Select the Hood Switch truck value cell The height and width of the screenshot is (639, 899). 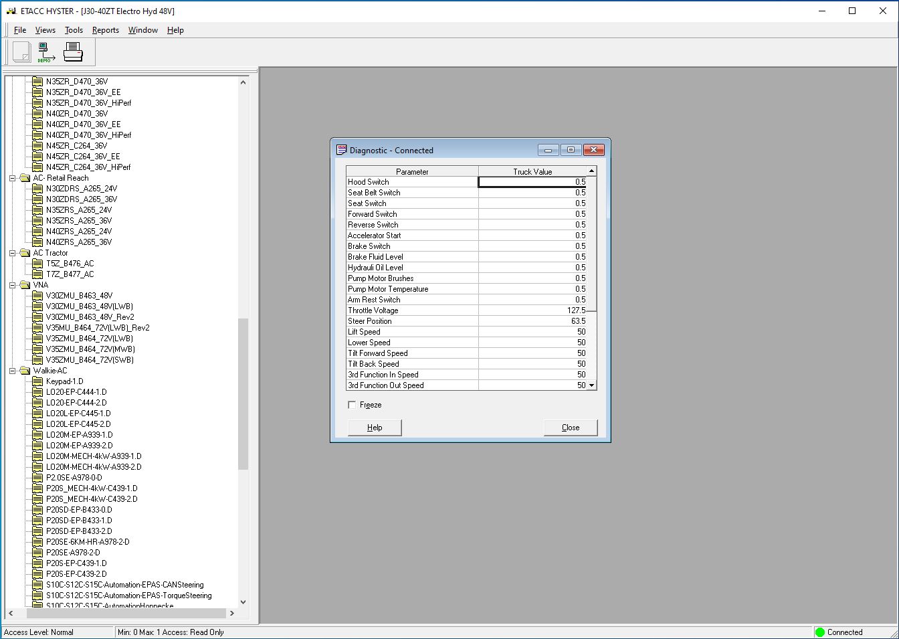coord(532,182)
